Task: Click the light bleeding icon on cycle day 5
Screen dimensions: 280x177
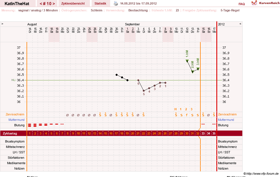Action: [x=51, y=124]
